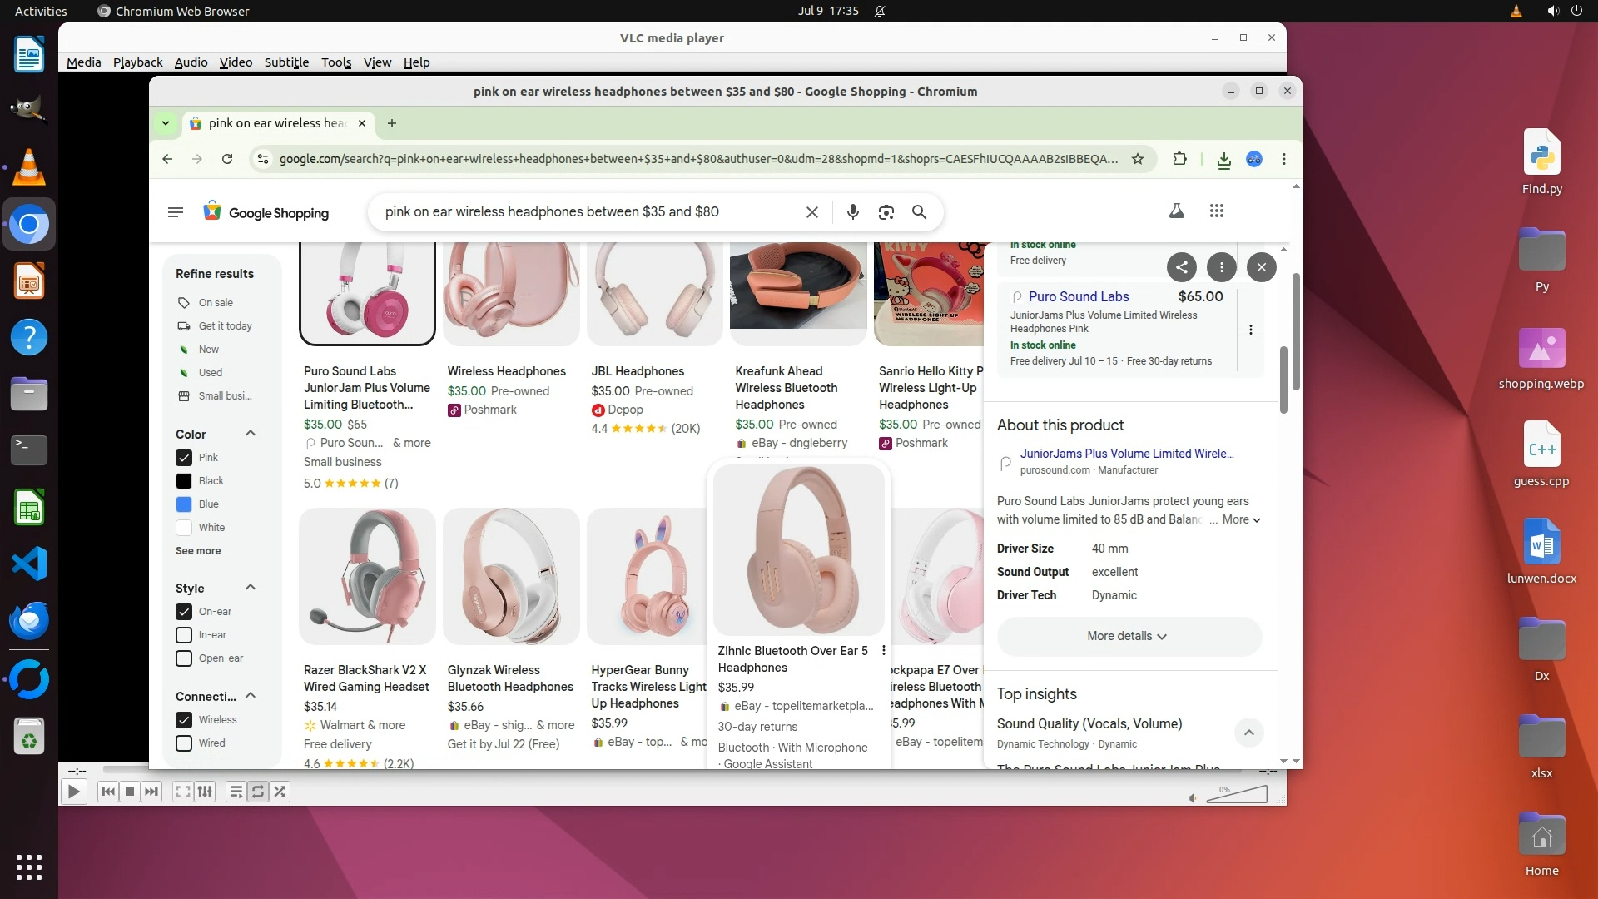The height and width of the screenshot is (899, 1598).
Task: Toggle VLC shuffle playback button
Action: coord(280,792)
